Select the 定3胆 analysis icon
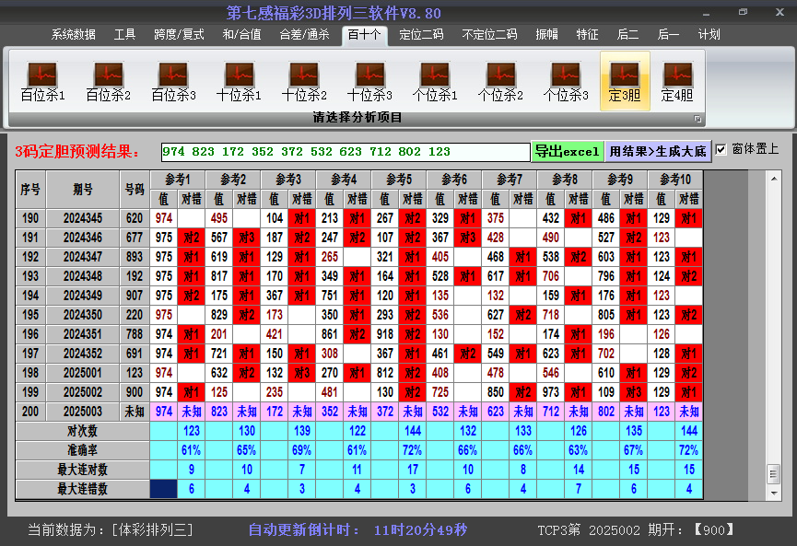This screenshot has height=546, width=797. (625, 81)
